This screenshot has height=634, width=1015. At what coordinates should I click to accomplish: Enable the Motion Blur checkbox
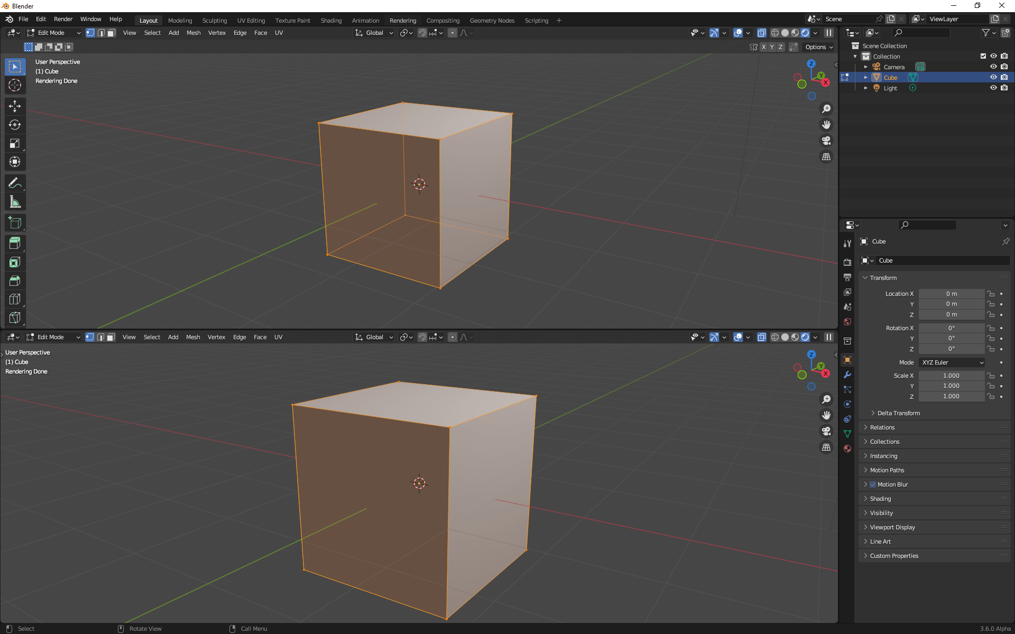coord(873,484)
